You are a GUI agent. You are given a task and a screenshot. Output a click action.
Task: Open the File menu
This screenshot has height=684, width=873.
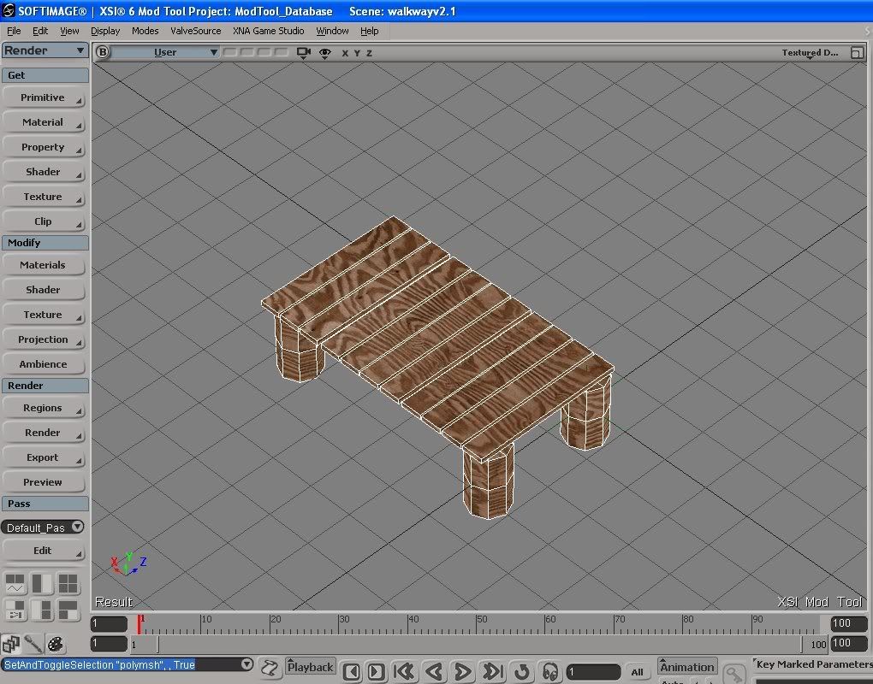(x=14, y=31)
